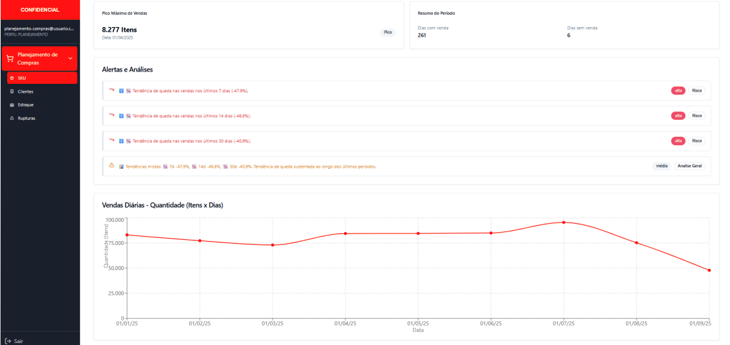This screenshot has width=730, height=345.
Task: Click the SKU box icon
Action: [x=12, y=78]
